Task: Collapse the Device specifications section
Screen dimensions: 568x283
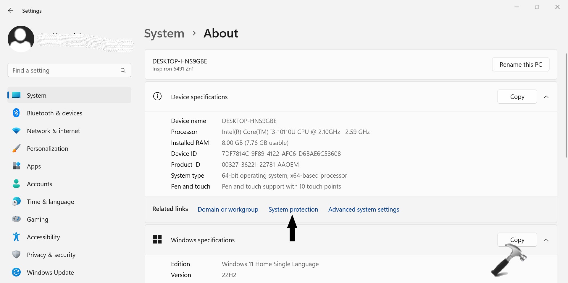Action: tap(546, 97)
